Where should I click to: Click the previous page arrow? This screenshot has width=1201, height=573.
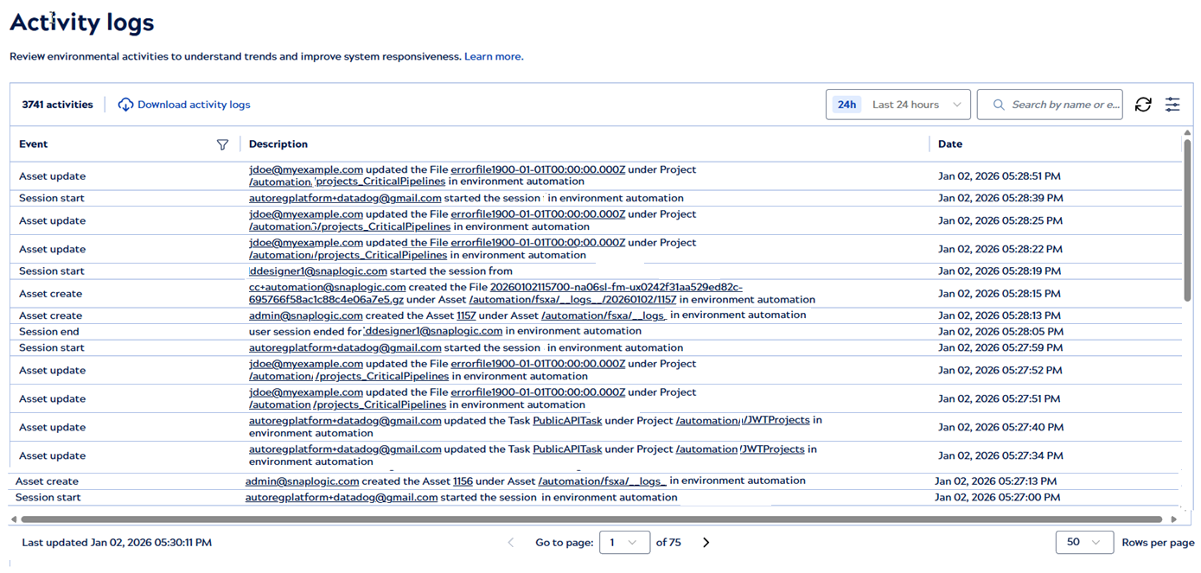pyautogui.click(x=512, y=542)
